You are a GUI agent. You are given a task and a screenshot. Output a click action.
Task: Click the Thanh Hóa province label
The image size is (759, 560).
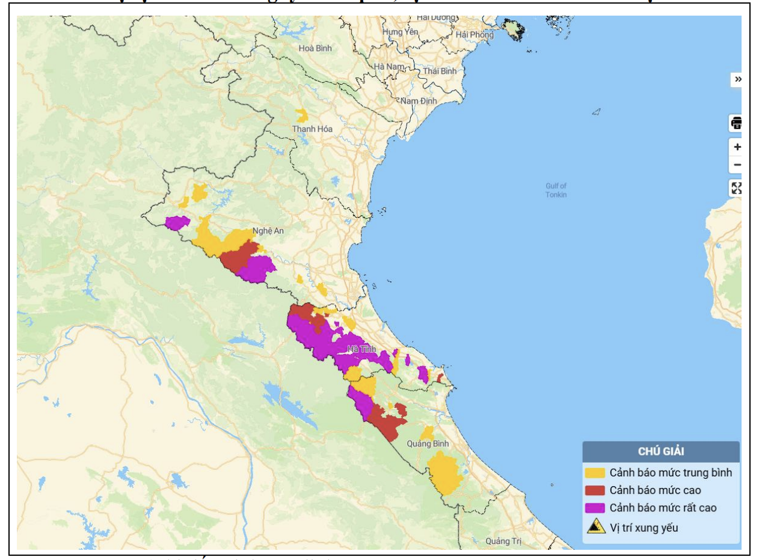point(312,129)
